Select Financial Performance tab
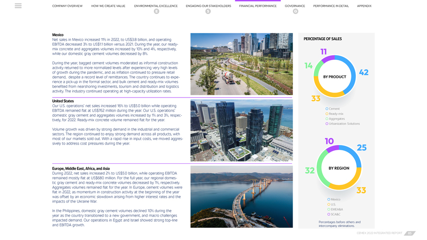The width and height of the screenshot is (427, 240). pos(258,6)
